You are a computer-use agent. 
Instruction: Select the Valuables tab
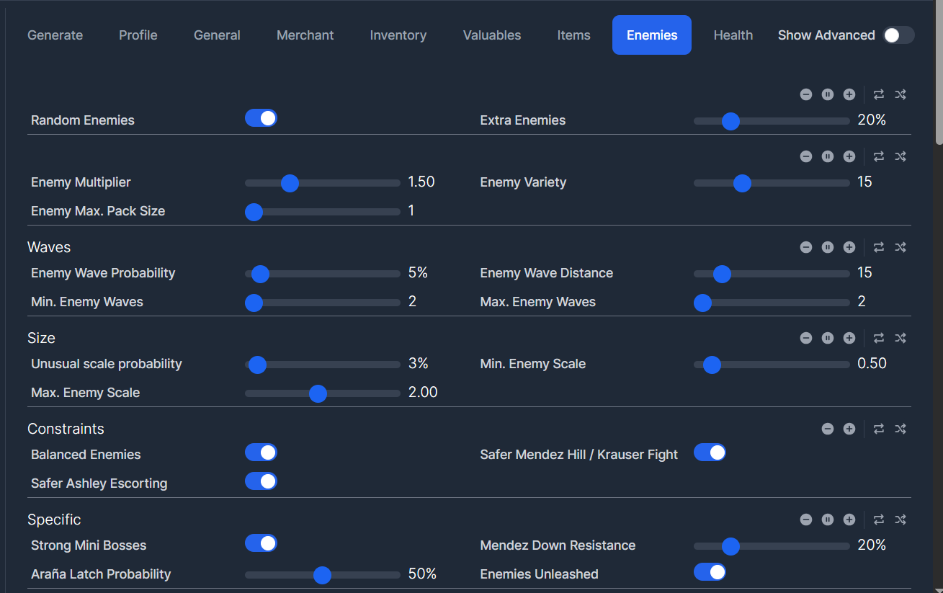[492, 35]
